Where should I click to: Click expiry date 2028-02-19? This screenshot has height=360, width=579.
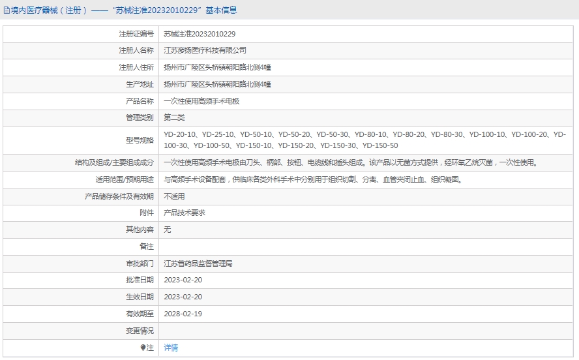(x=183, y=314)
